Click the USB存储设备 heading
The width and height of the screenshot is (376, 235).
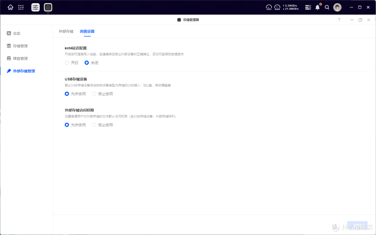coord(76,79)
